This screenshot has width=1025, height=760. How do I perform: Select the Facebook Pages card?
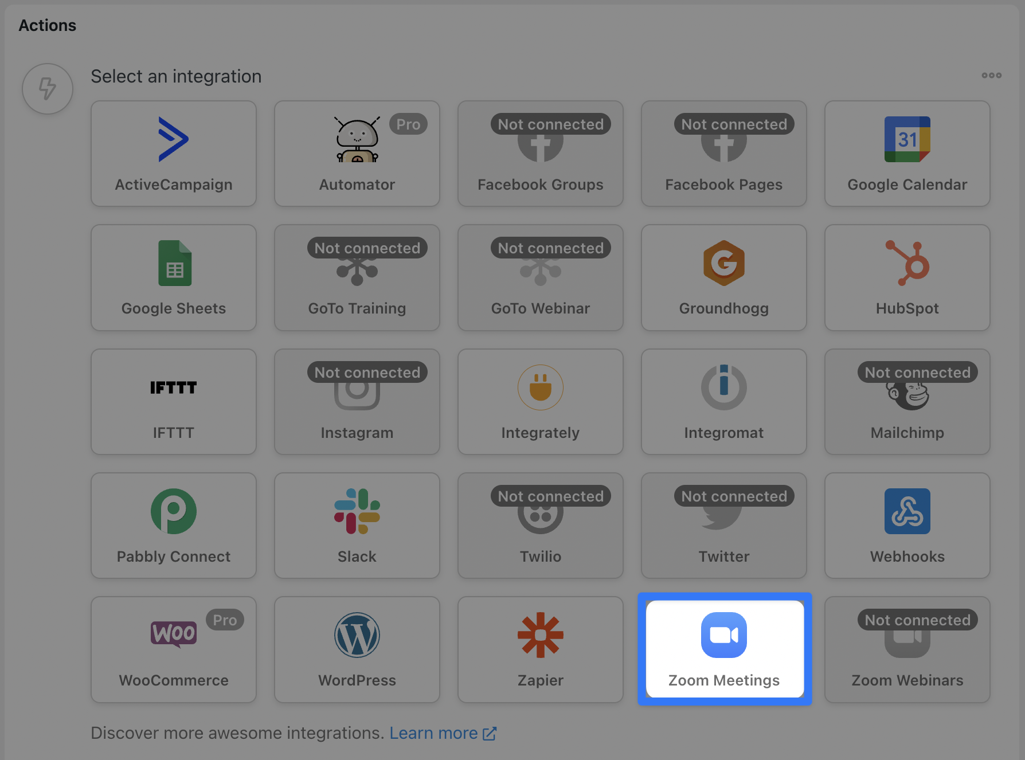click(x=724, y=154)
